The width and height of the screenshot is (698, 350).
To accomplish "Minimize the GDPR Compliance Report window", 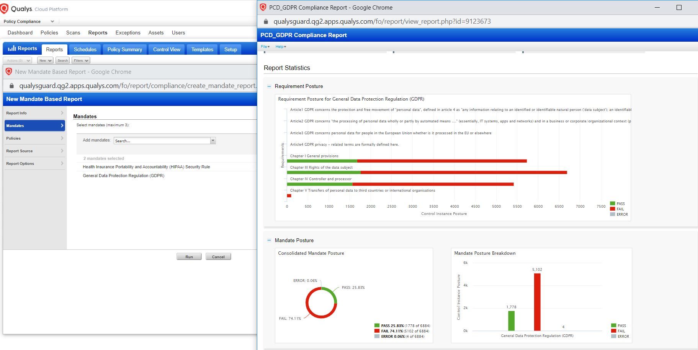I will click(657, 7).
